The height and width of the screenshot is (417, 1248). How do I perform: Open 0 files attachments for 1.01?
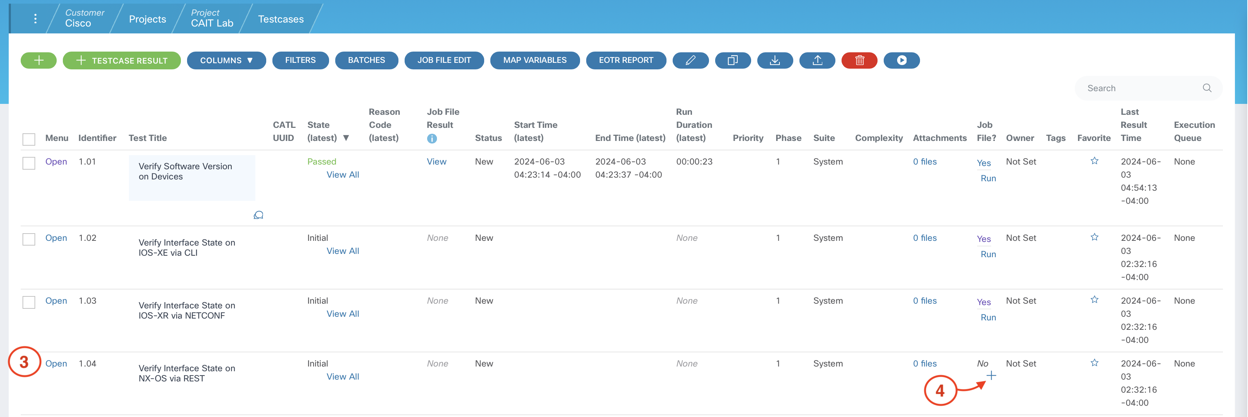click(x=924, y=161)
